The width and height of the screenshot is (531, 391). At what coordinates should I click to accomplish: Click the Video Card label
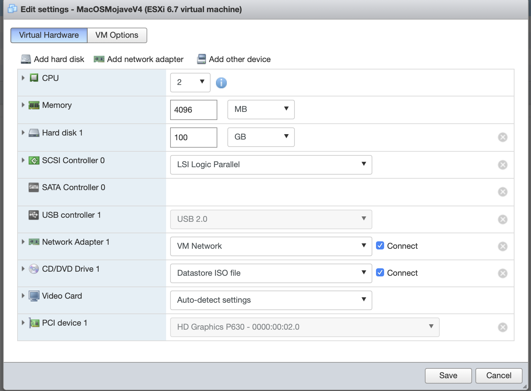(x=62, y=296)
